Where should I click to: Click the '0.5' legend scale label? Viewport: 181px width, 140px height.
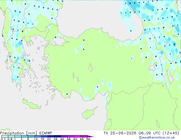tap(10, 139)
